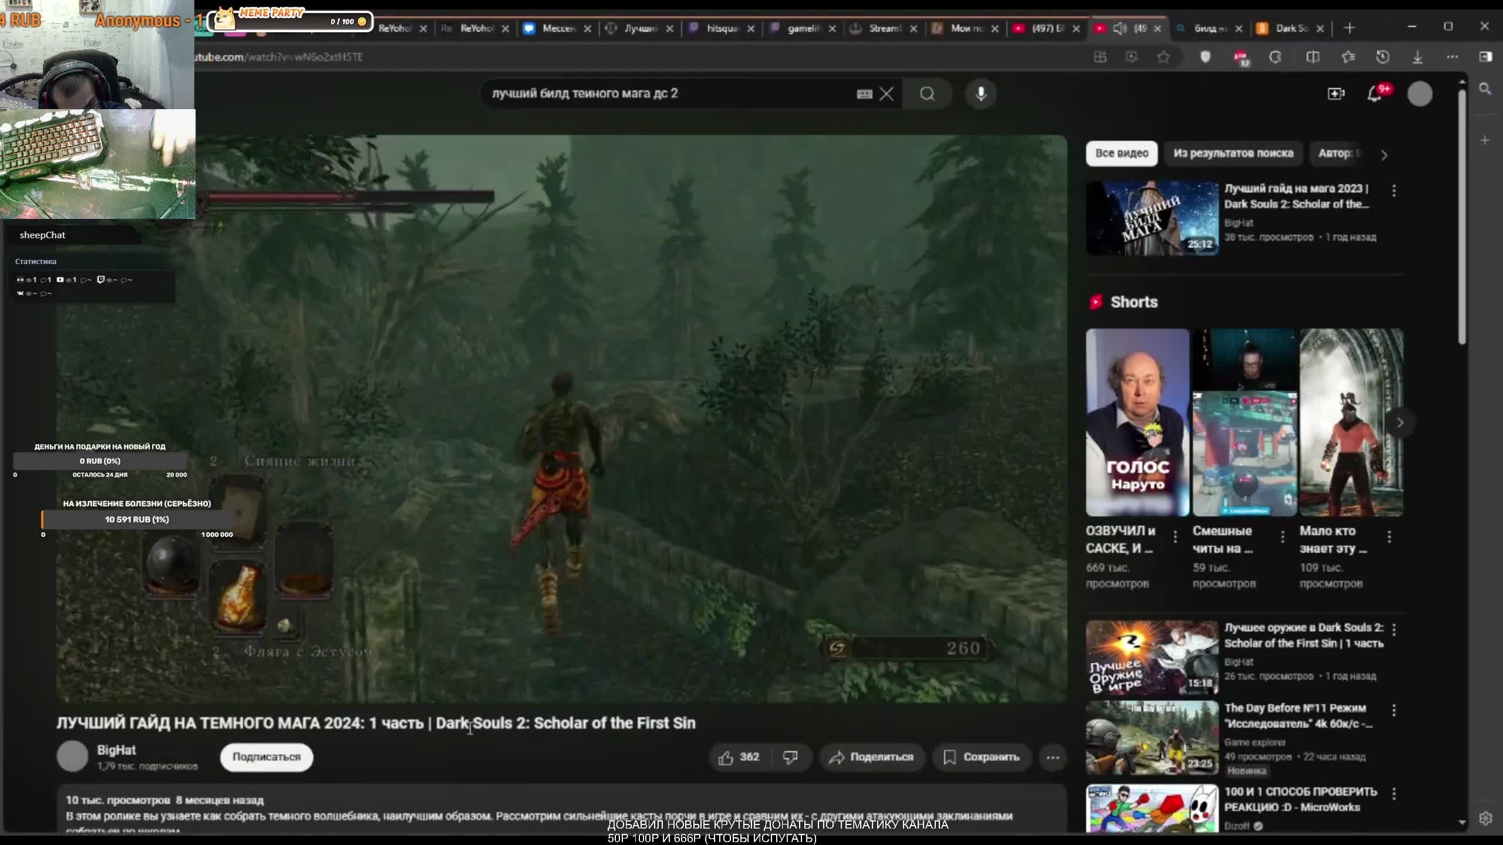Screen dimensions: 1503x845
Task: Open the more actions ellipsis beside Сохранить
Action: pos(1053,757)
